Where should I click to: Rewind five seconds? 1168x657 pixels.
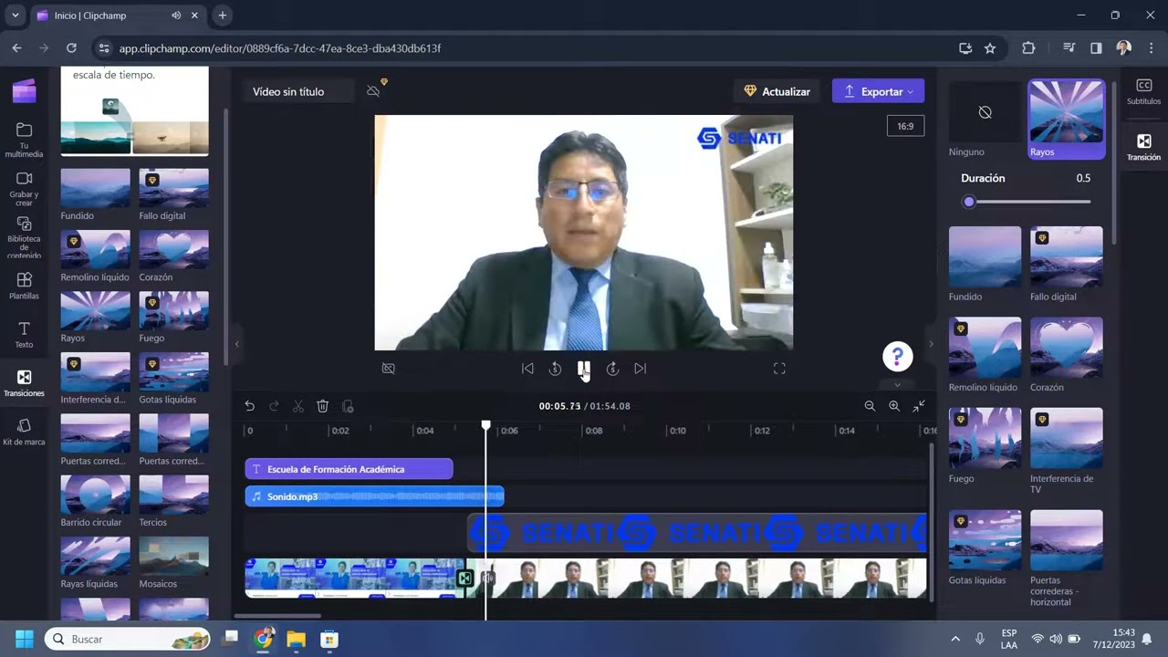pyautogui.click(x=555, y=369)
